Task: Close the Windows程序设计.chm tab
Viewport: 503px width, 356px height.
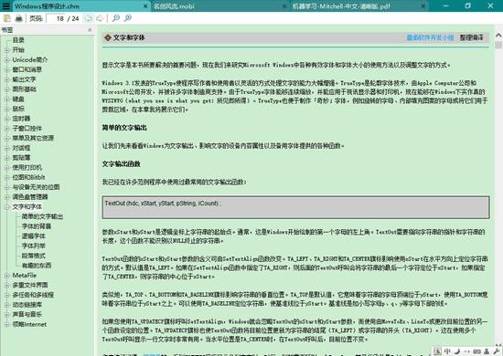Action: (145, 6)
